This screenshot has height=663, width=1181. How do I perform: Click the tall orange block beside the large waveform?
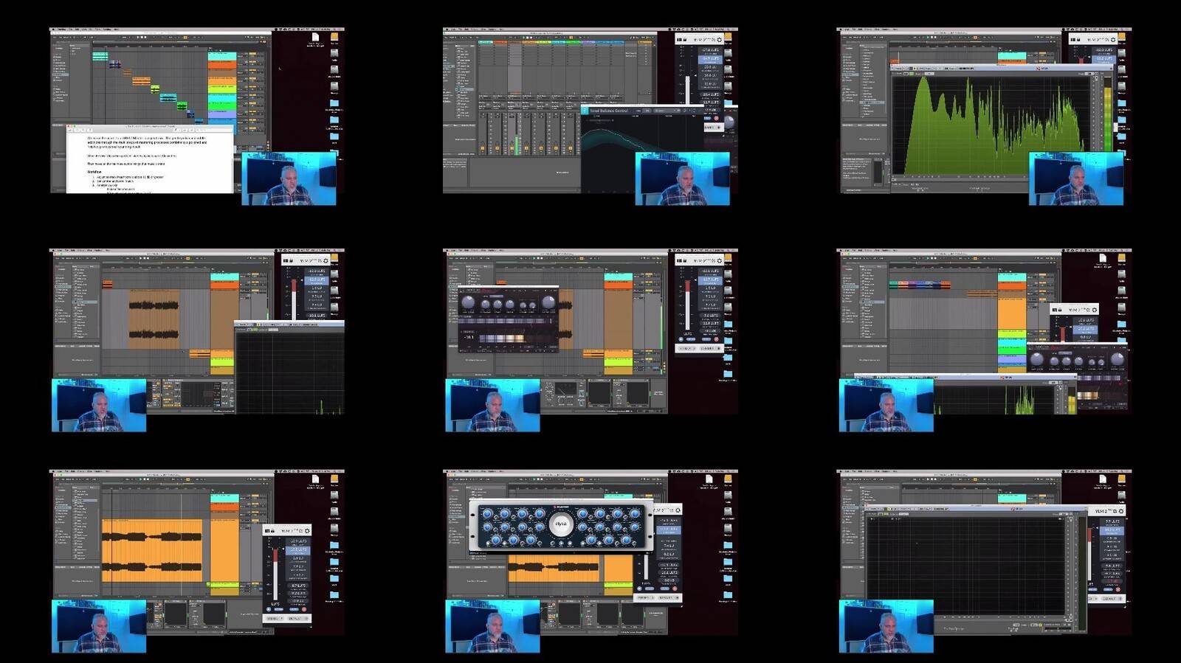coord(224,550)
